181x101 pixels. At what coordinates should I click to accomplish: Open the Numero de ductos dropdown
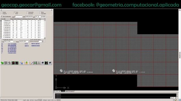click(x=42, y=41)
